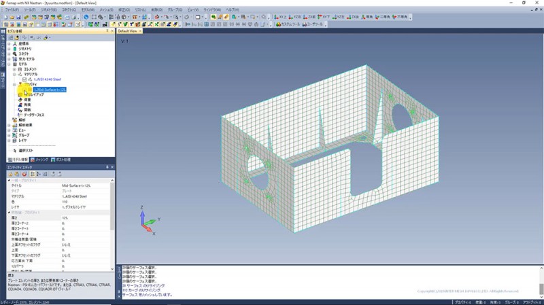The height and width of the screenshot is (305, 544).
Task: Select the 拘束 tree item
Action: point(27,105)
